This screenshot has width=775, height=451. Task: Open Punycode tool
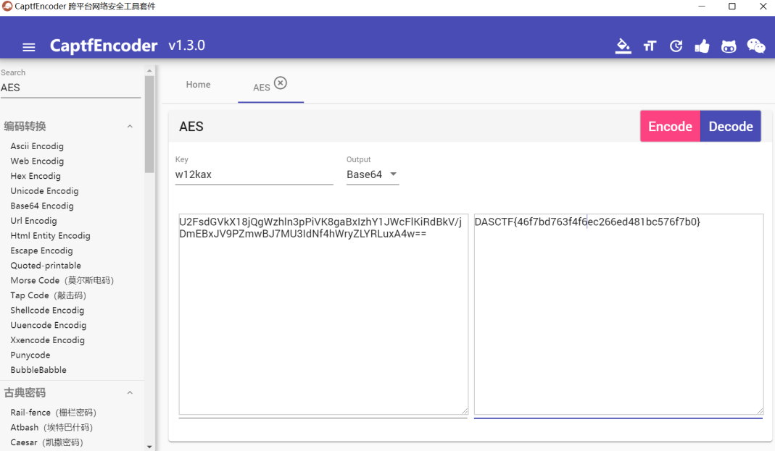(30, 355)
